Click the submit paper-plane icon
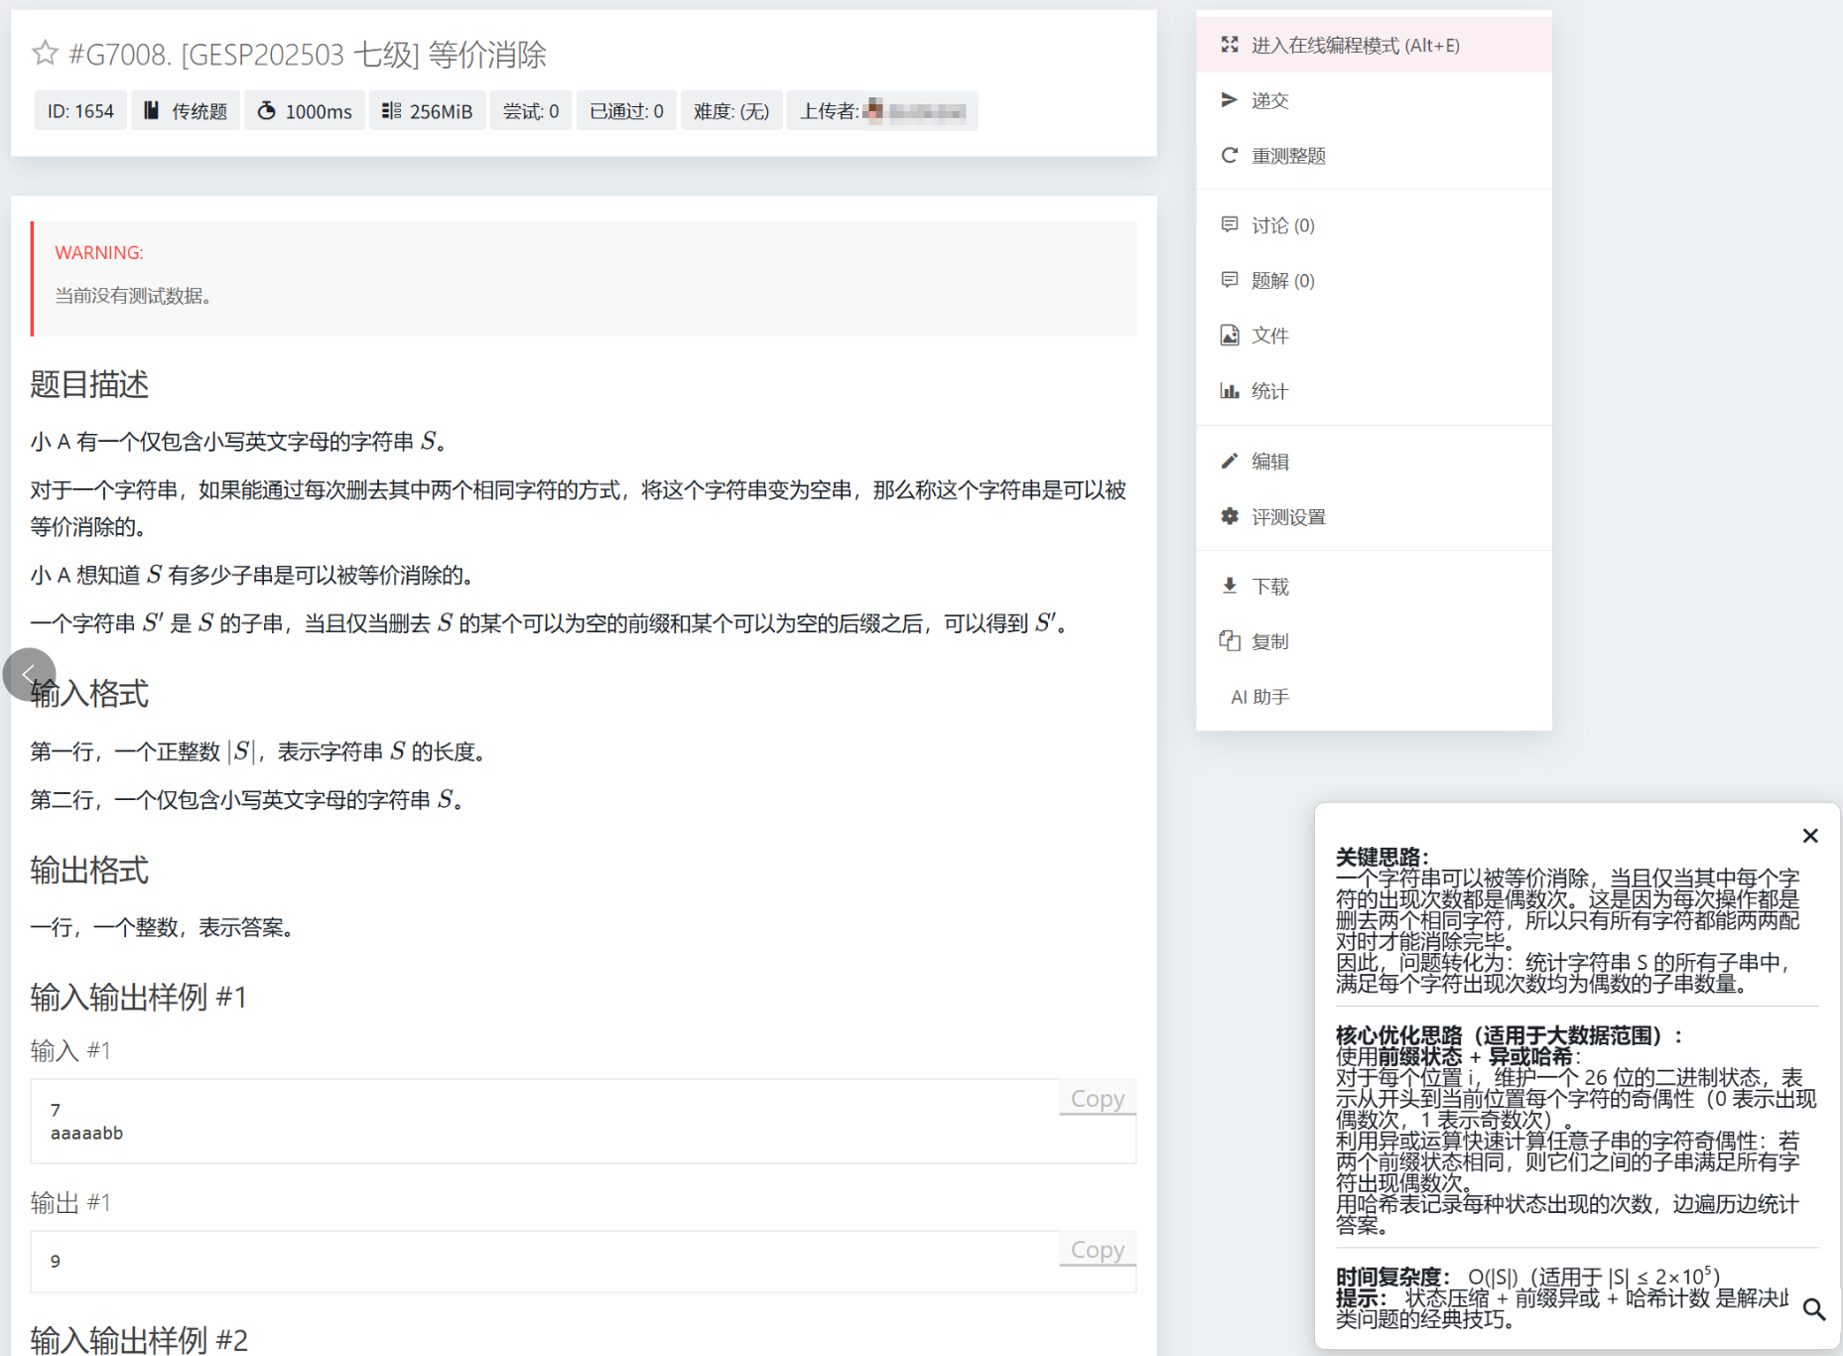The width and height of the screenshot is (1843, 1356). 1230,100
